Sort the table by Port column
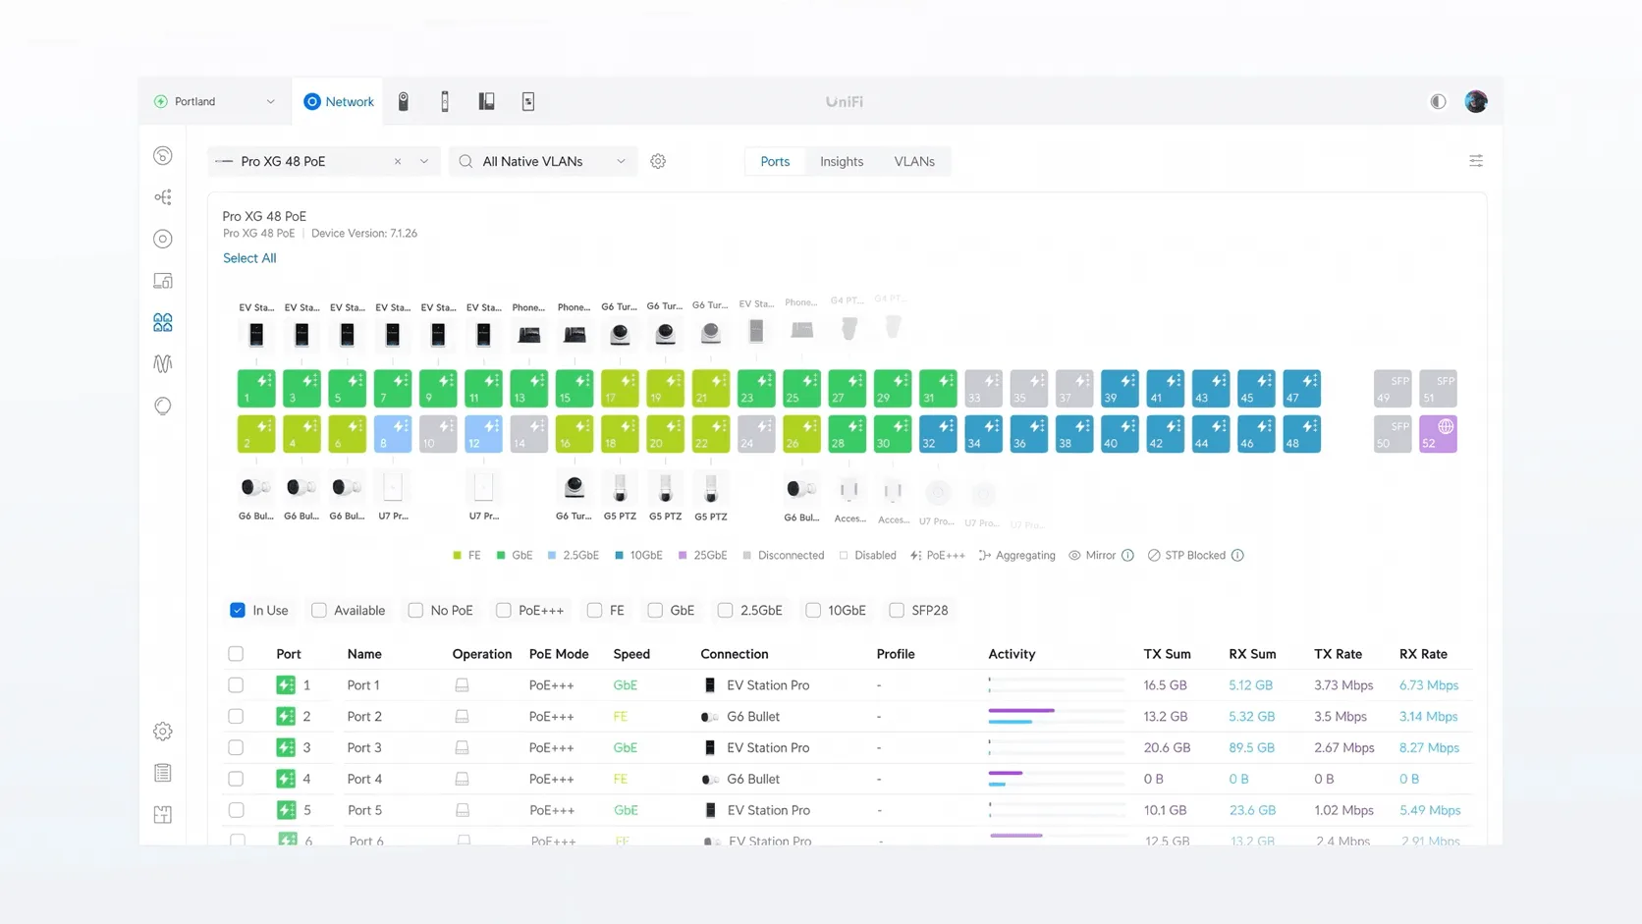1642x924 pixels. tap(289, 653)
